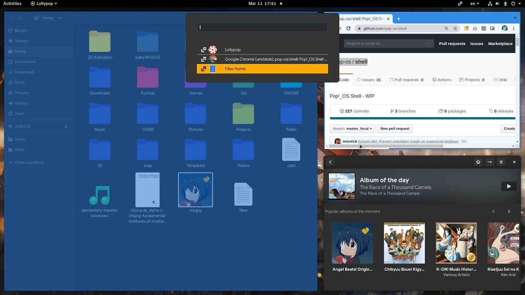525x295 pixels.
Task: Switch to the repository Pull requests tab
Action: [x=407, y=80]
